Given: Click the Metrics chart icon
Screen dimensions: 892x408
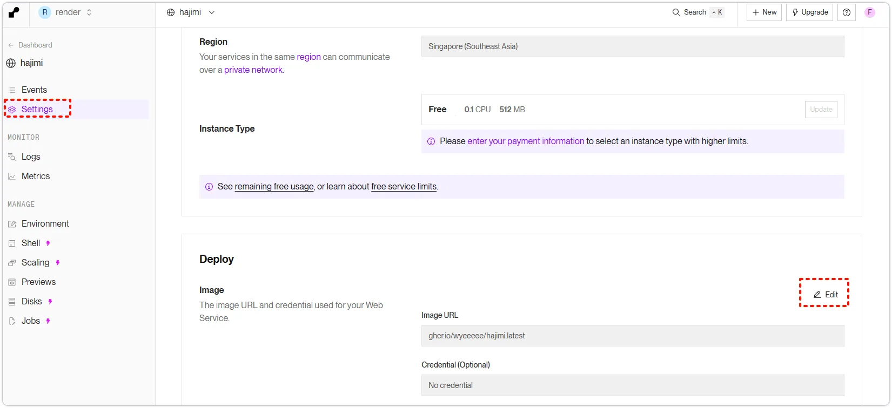Looking at the screenshot, I should [x=12, y=176].
